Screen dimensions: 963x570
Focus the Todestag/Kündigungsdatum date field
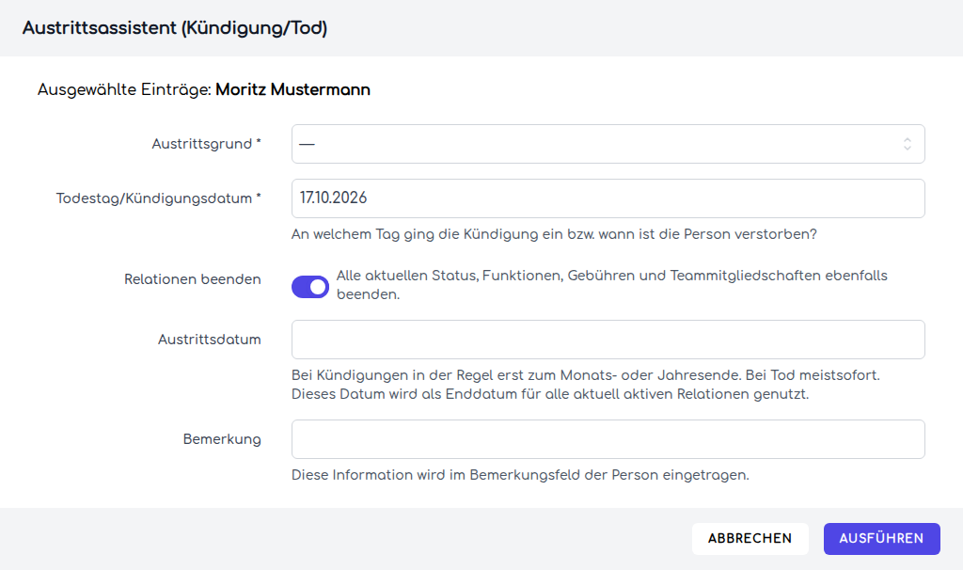[x=608, y=198]
